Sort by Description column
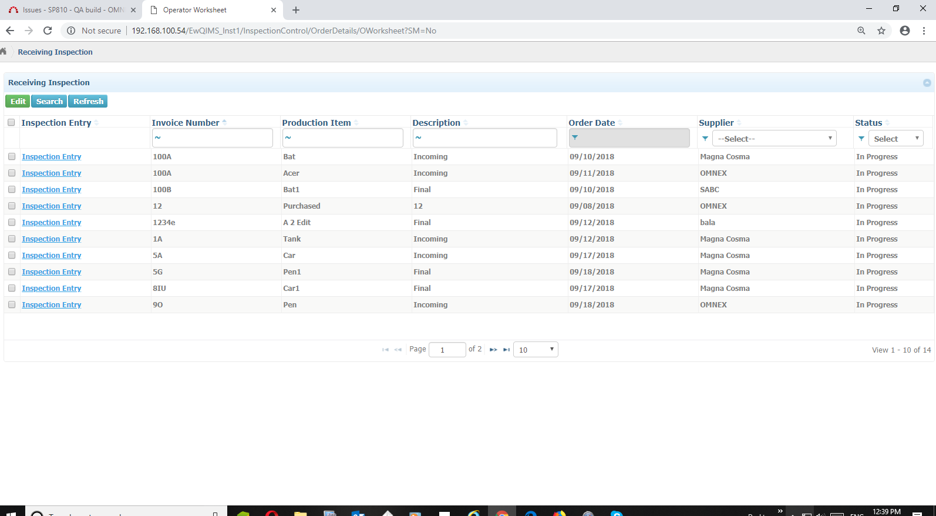The image size is (936, 516). click(440, 123)
